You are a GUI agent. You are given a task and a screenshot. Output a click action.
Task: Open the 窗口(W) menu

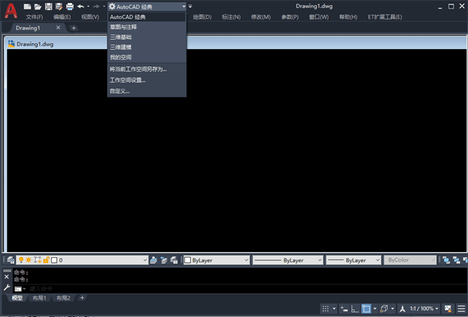coord(319,17)
